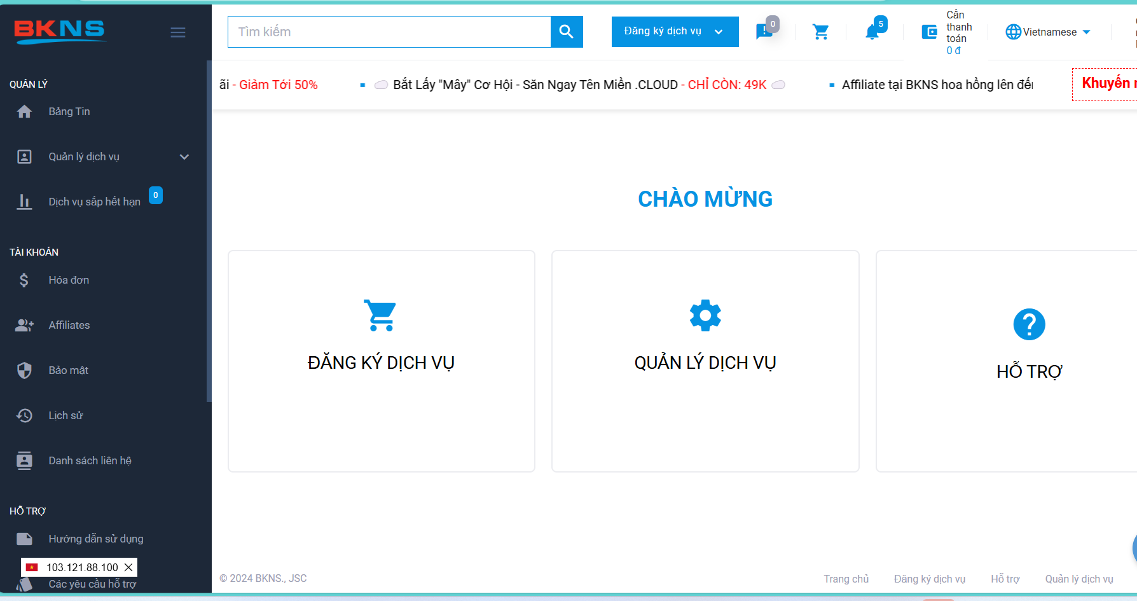The width and height of the screenshot is (1137, 601).
Task: Click the home icon next to Bảng Tin
Action: coord(24,112)
